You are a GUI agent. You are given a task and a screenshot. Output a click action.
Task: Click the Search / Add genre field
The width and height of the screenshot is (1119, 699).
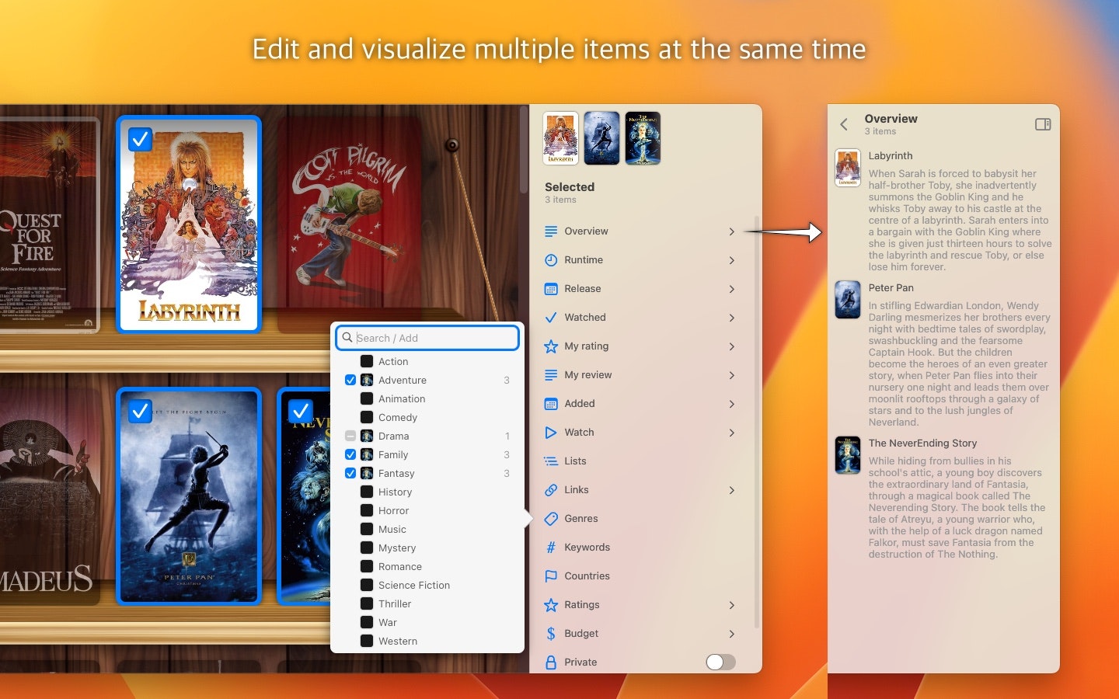click(x=427, y=338)
